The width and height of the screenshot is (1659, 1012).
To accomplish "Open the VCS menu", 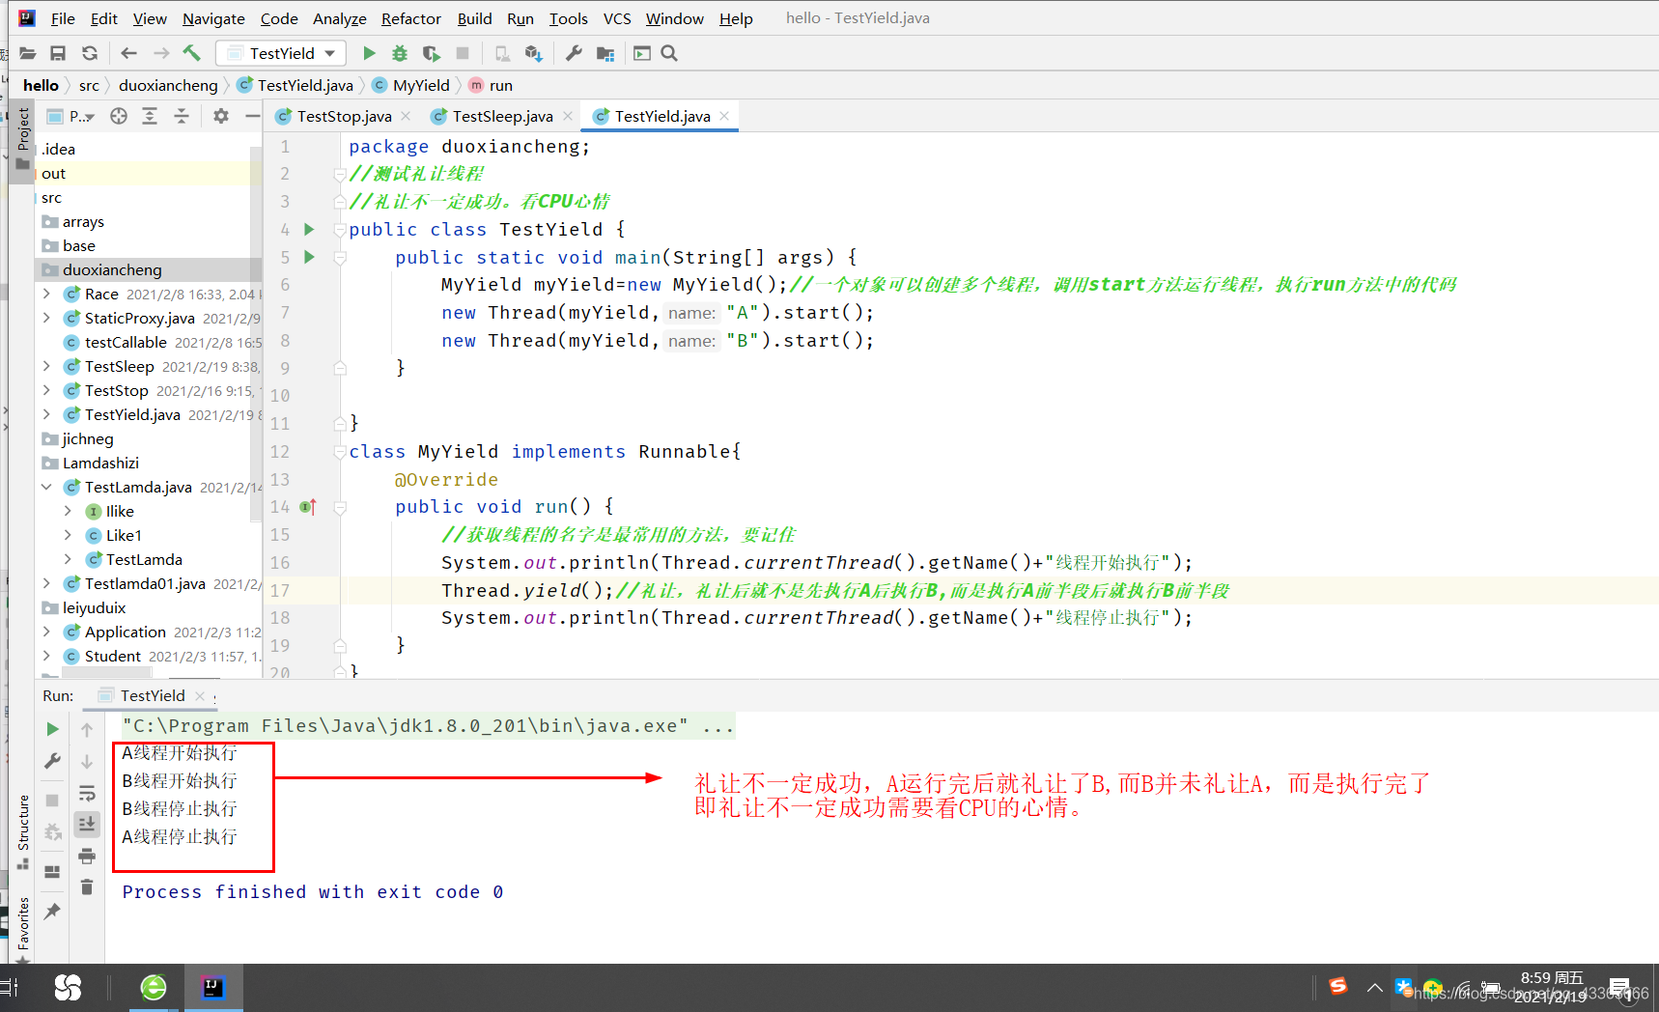I will point(617,18).
